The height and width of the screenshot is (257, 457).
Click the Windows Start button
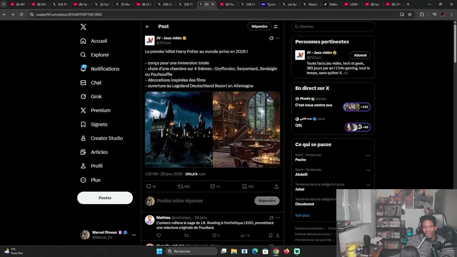pyautogui.click(x=159, y=251)
